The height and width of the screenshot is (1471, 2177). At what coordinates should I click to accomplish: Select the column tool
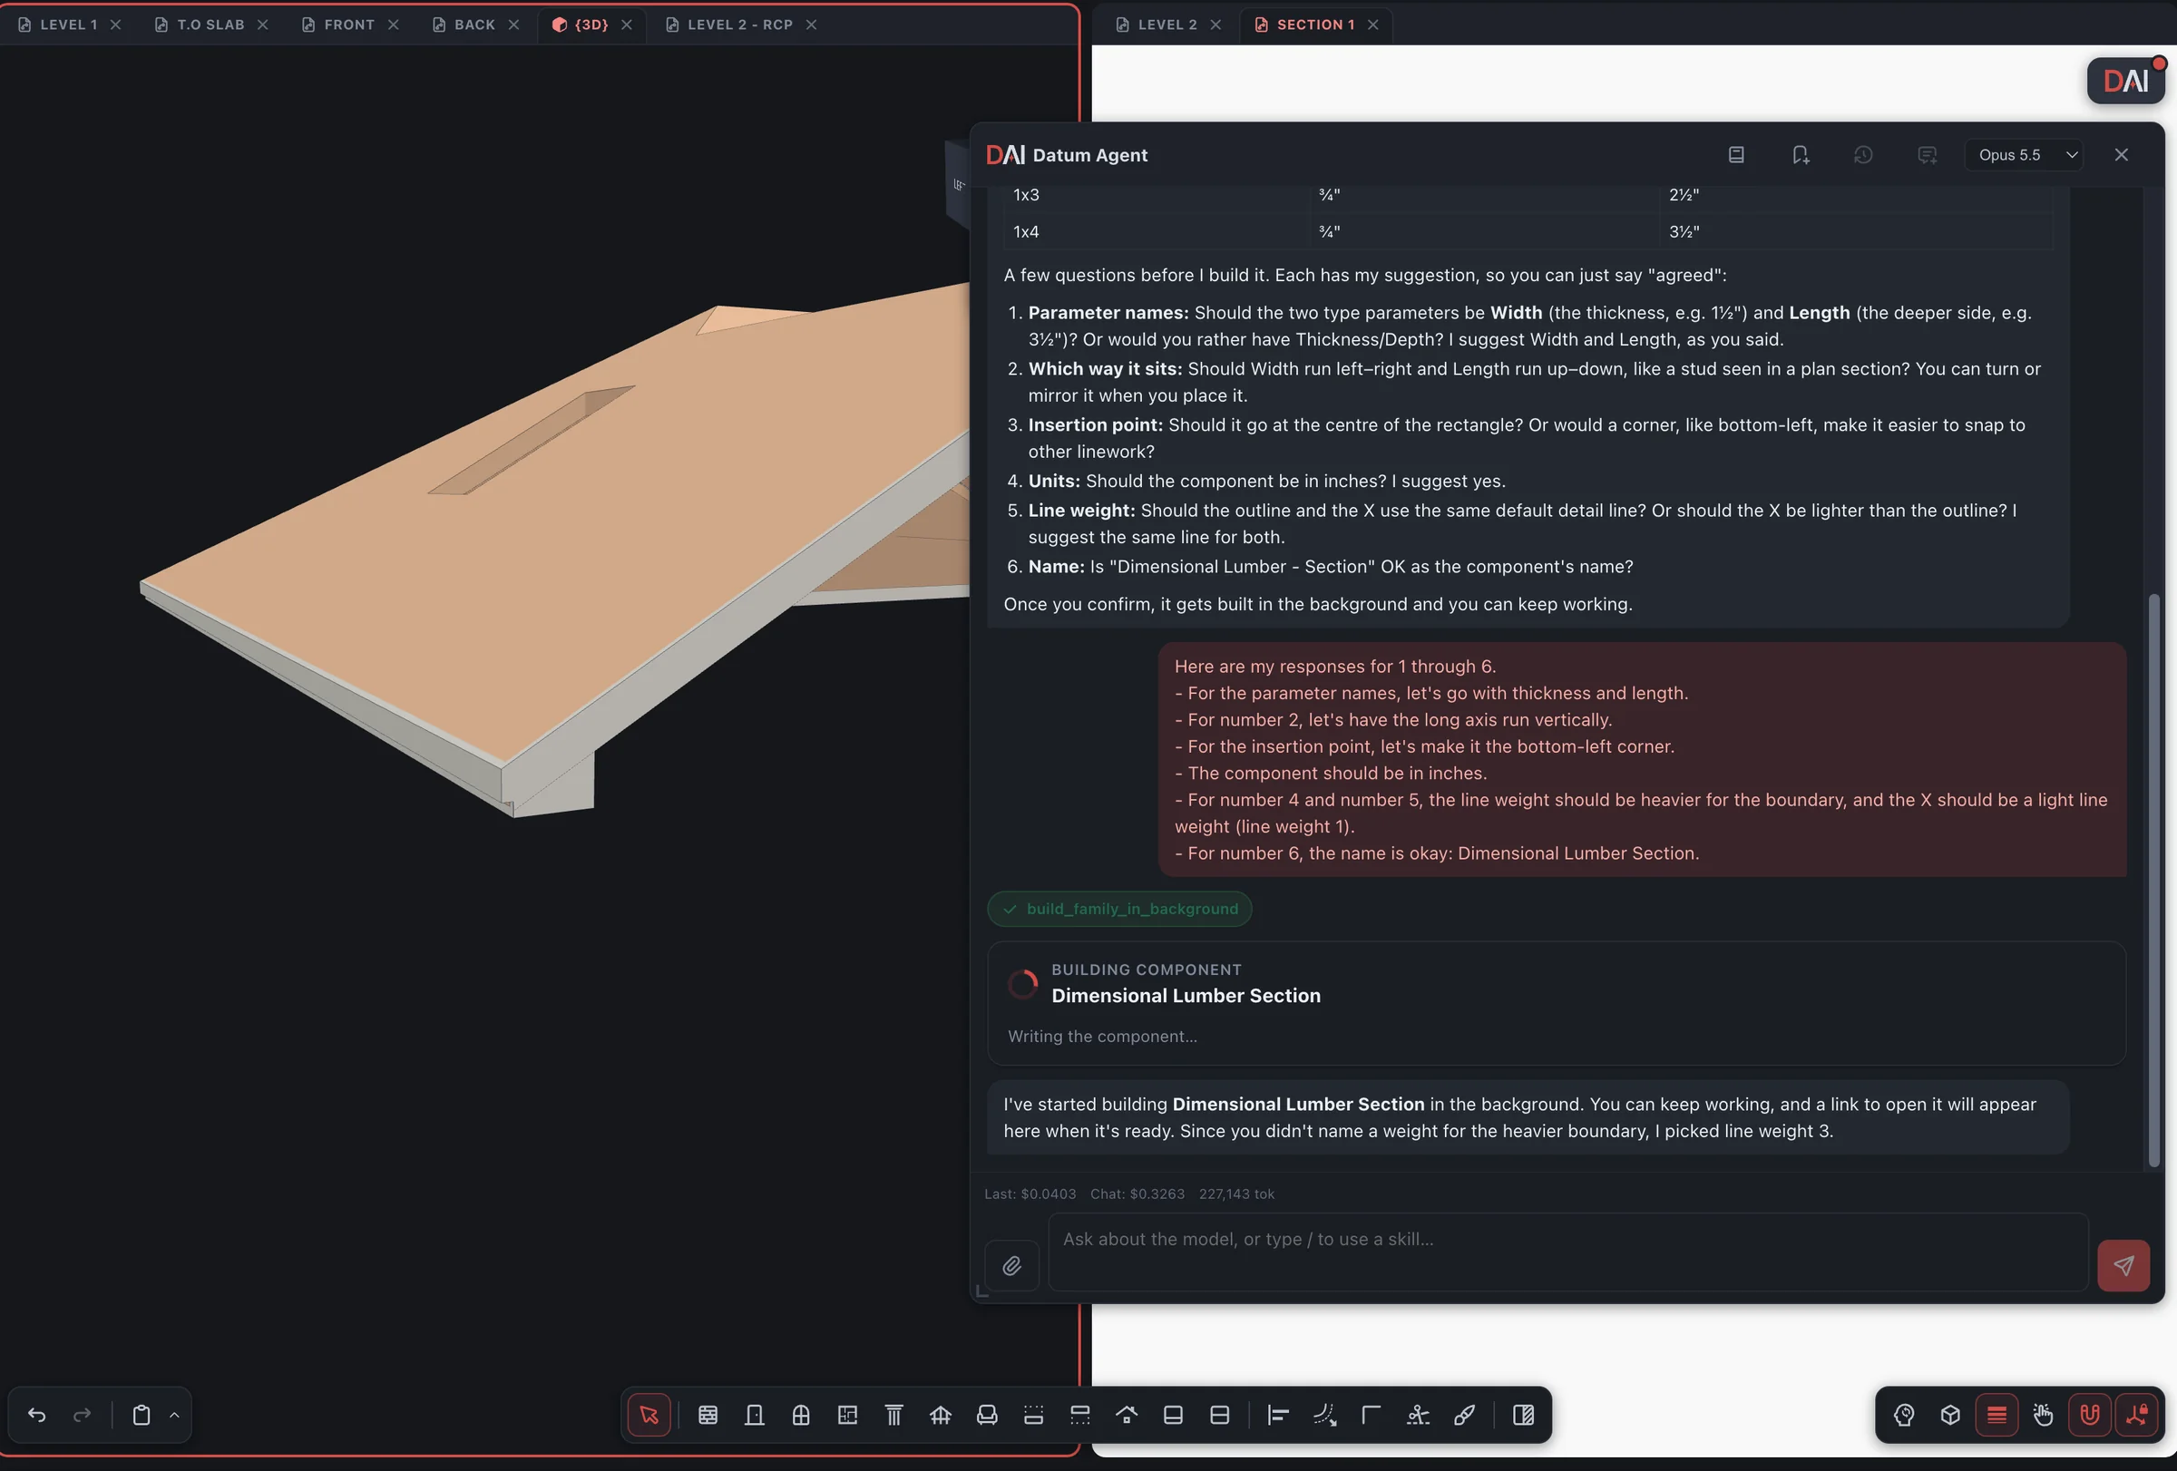click(x=893, y=1415)
